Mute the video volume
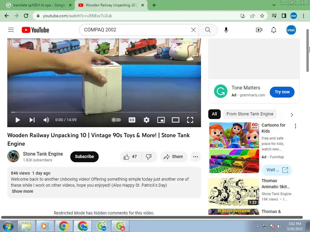The height and width of the screenshot is (232, 310). point(46,120)
